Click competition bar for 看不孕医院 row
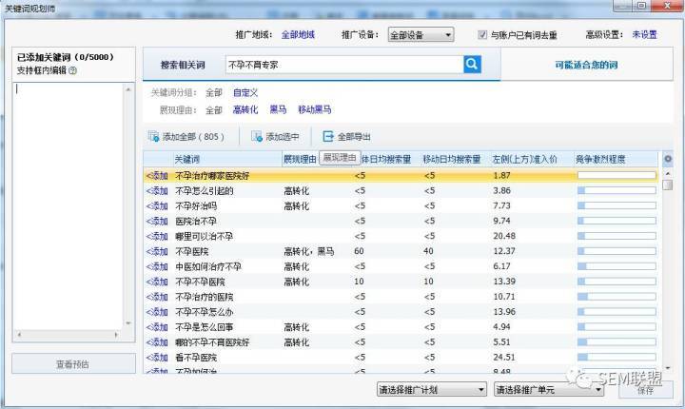This screenshot has height=409, width=685. click(616, 357)
